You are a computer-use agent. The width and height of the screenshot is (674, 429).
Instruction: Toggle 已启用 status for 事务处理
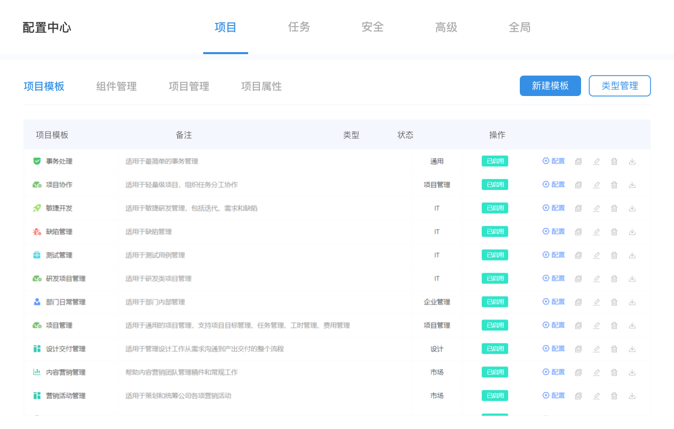pos(495,161)
